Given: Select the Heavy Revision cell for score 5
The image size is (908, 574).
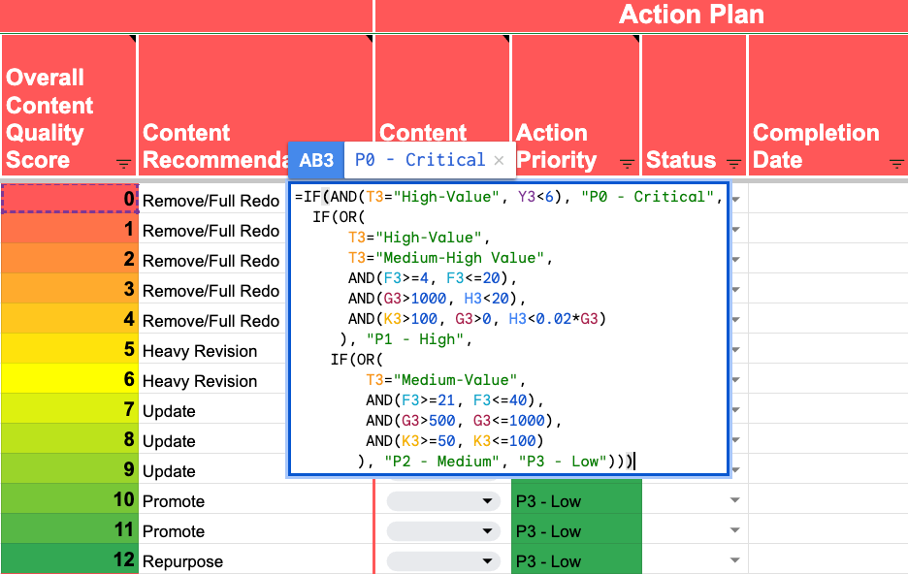Looking at the screenshot, I should [213, 351].
